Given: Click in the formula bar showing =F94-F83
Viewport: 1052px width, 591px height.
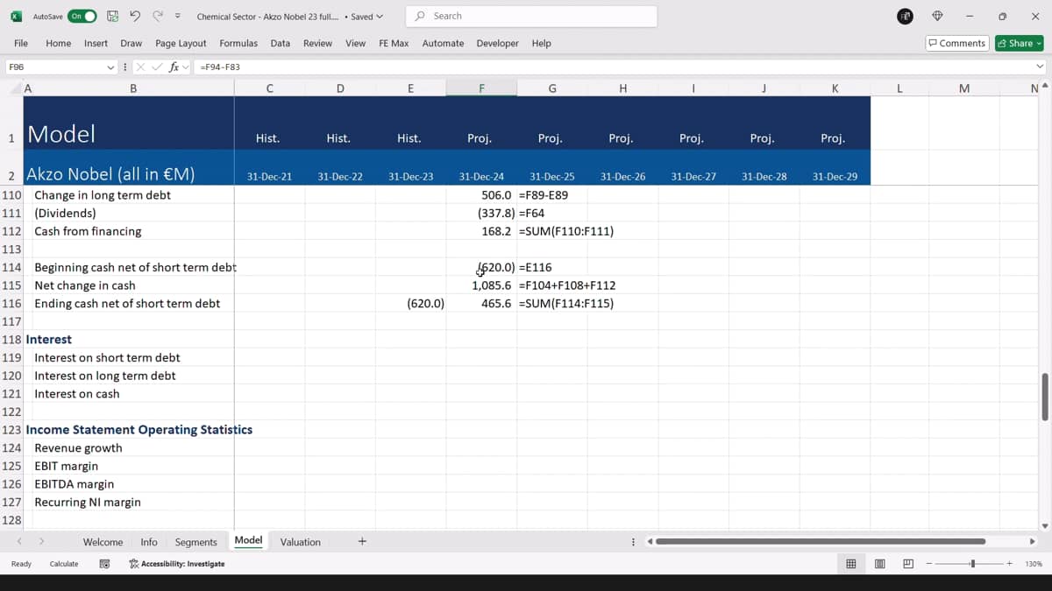Looking at the screenshot, I should point(614,67).
